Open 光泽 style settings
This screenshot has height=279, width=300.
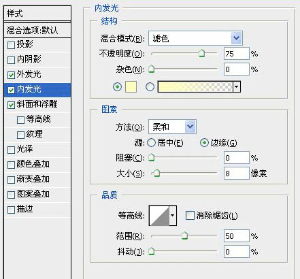[25, 149]
